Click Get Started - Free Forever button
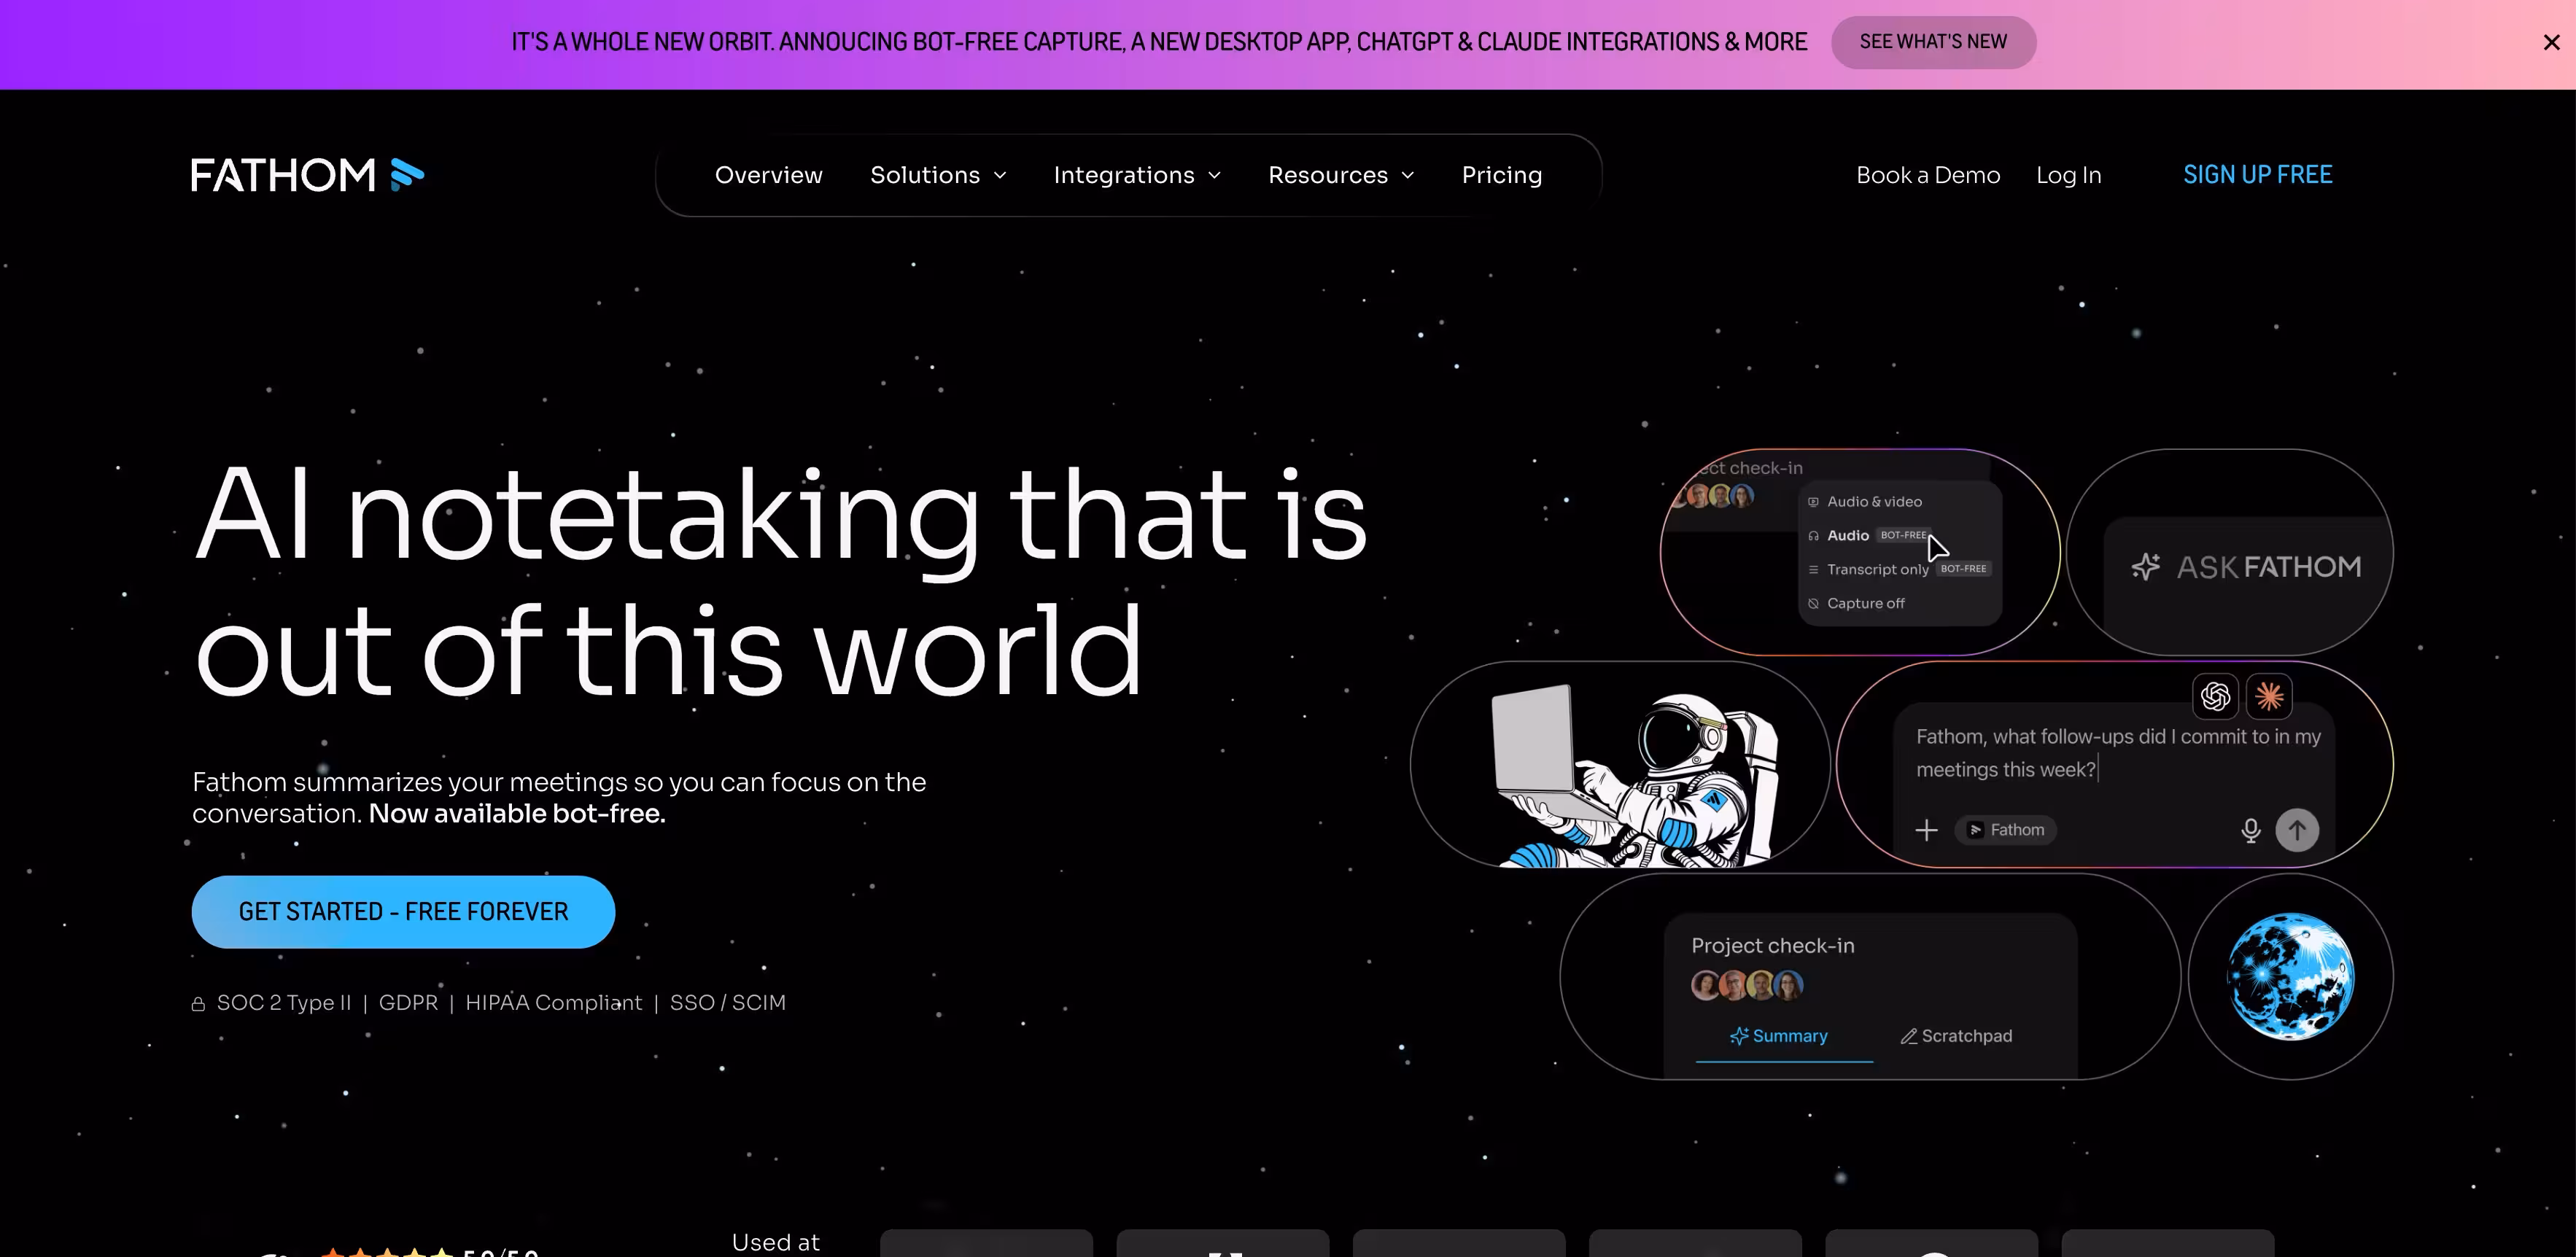This screenshot has width=2576, height=1257. [403, 912]
